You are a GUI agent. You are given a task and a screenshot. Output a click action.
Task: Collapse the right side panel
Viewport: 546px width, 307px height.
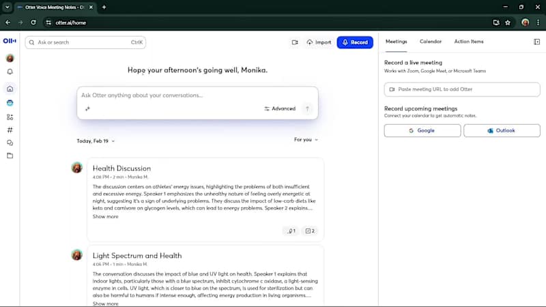[x=536, y=42]
